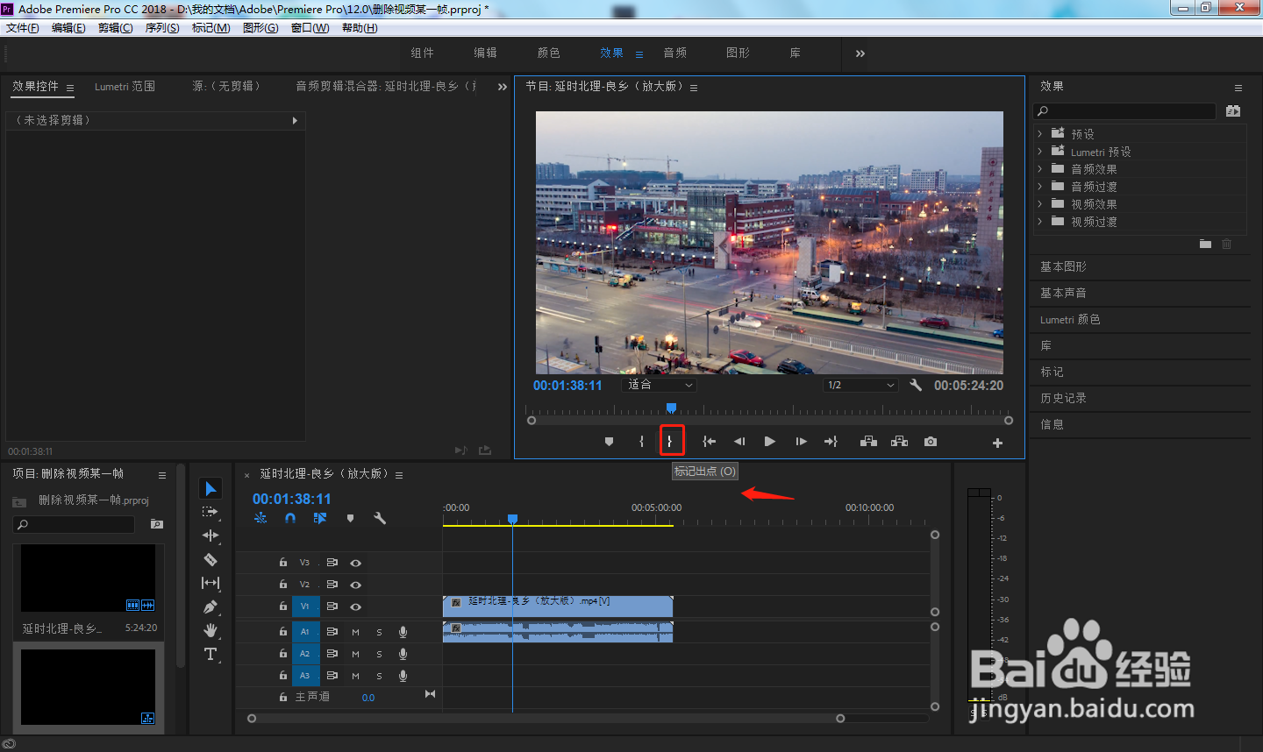Expand the Lumetri 预设 folder

[1040, 152]
